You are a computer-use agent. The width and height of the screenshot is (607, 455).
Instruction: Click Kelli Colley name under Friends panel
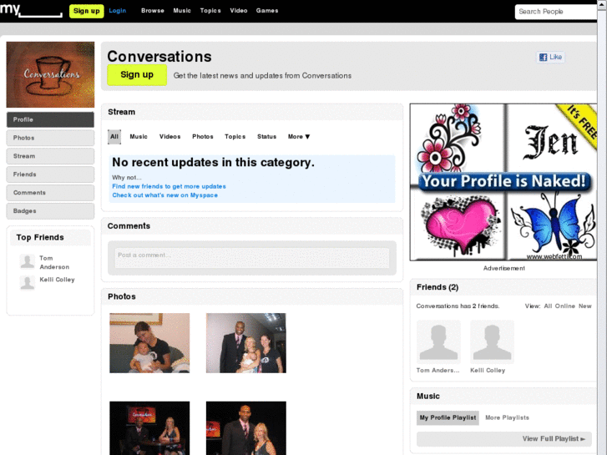click(488, 371)
